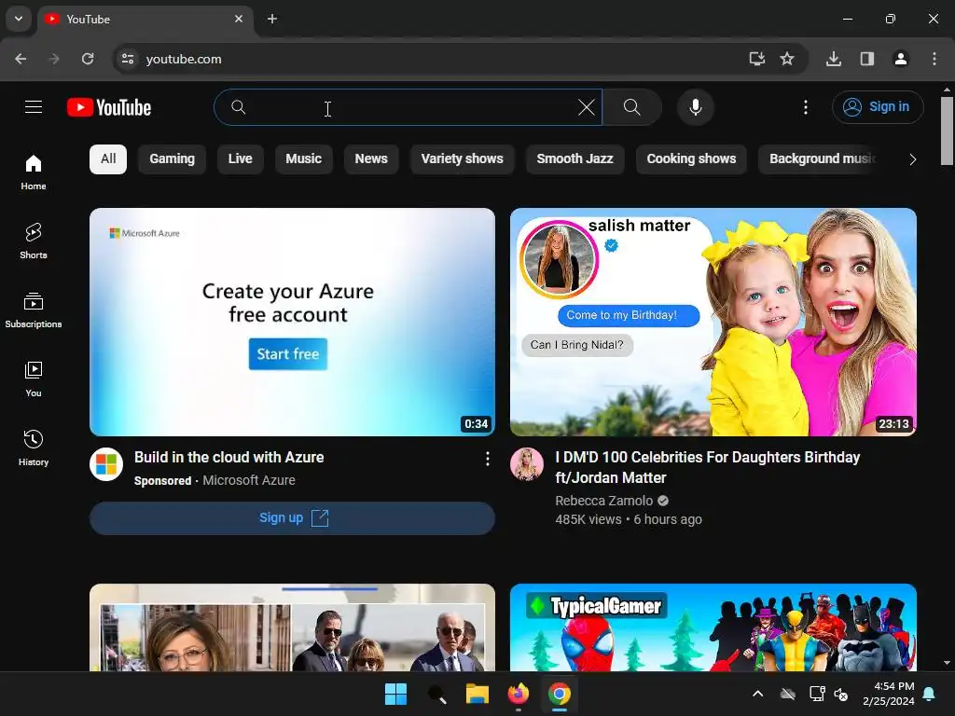Open File Explorer from the taskbar
The width and height of the screenshot is (955, 716).
coord(477,694)
